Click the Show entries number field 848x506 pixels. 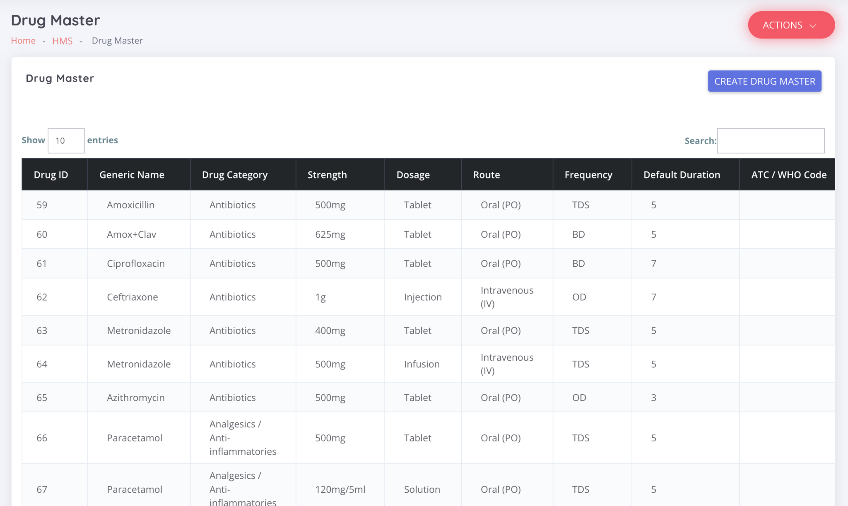coord(66,140)
